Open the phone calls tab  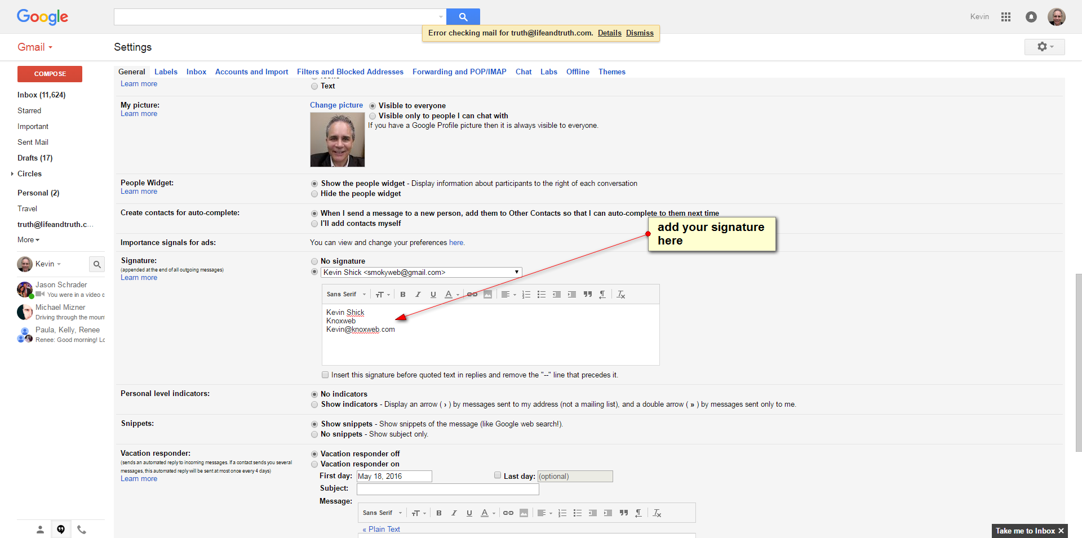click(x=82, y=529)
